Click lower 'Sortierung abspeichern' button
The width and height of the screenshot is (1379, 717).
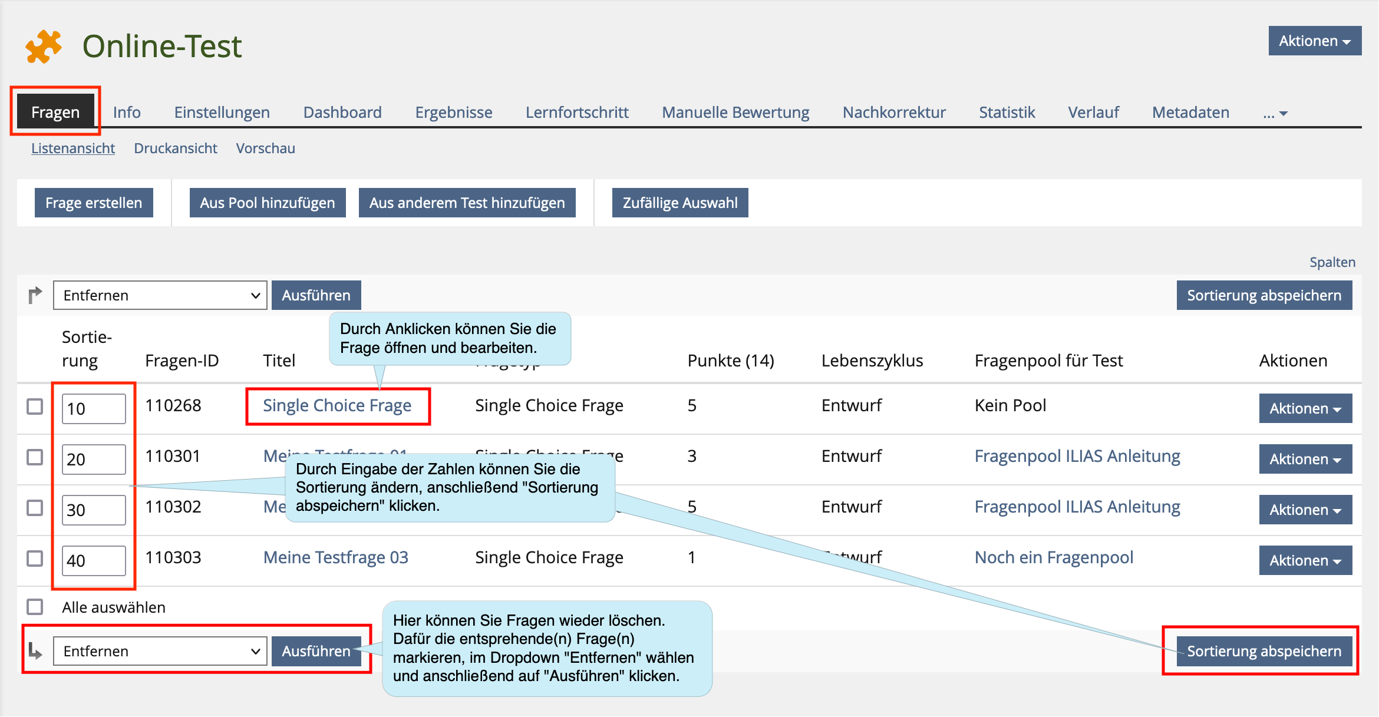click(1264, 651)
